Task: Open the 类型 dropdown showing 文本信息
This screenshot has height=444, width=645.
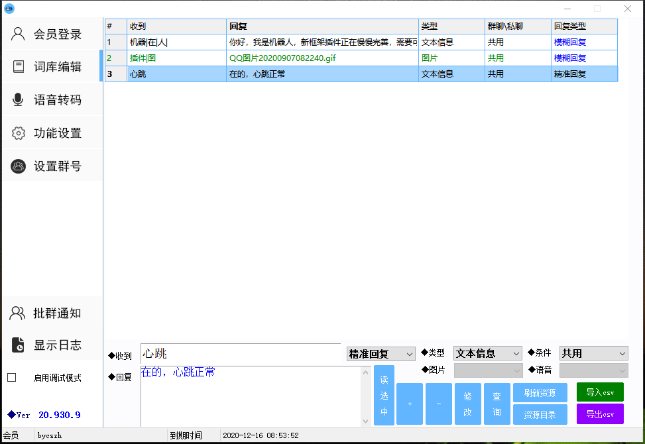Action: tap(487, 353)
